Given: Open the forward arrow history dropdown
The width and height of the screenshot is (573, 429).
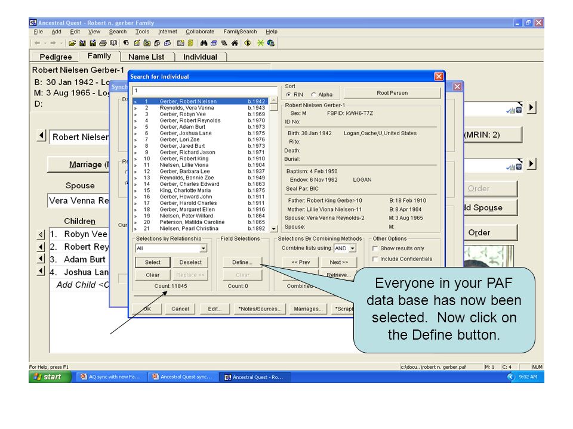Looking at the screenshot, I should [x=61, y=43].
